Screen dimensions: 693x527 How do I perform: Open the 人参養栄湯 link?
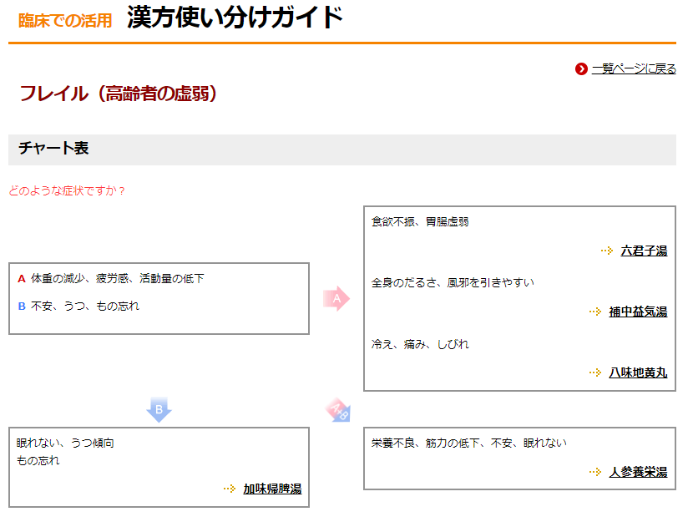(638, 472)
